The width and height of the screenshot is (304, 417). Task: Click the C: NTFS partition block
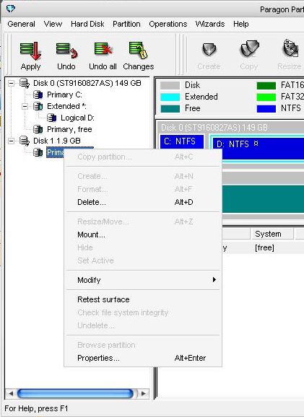[182, 141]
